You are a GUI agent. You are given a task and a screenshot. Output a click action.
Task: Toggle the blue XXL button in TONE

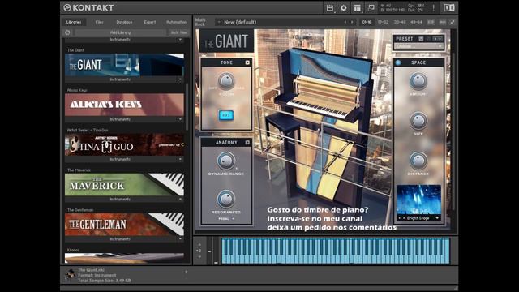pyautogui.click(x=226, y=115)
